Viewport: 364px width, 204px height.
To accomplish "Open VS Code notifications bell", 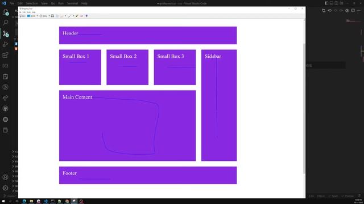I will tap(359, 196).
